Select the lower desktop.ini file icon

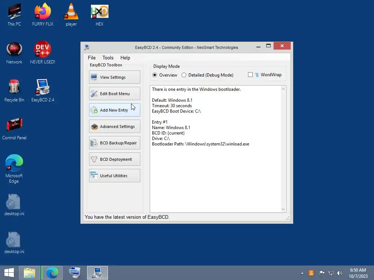14,243
